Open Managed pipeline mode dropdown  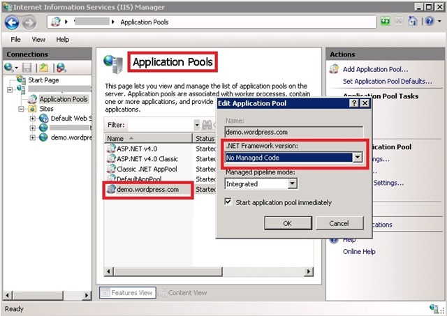pos(292,184)
